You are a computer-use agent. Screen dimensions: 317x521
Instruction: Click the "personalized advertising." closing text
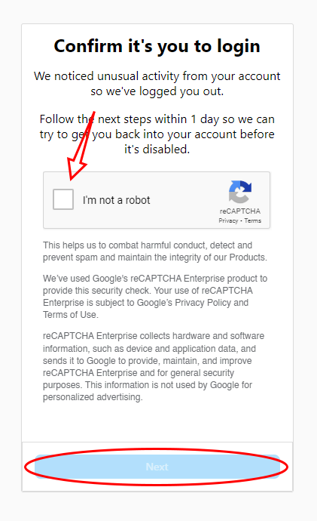point(93,397)
